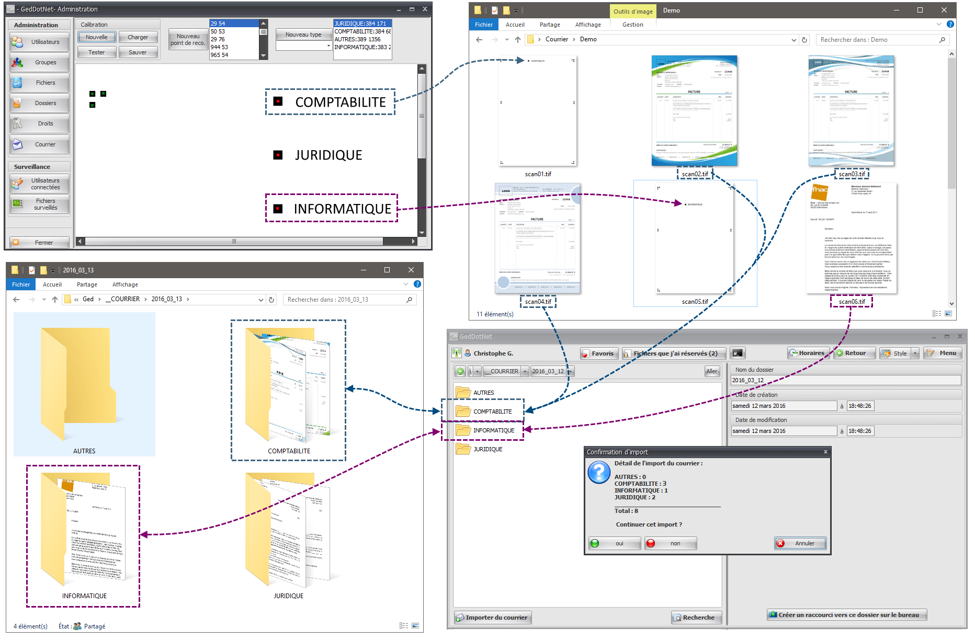The image size is (975, 640).
Task: Click the command console icon in GedDotNet toolbar
Action: point(737,353)
